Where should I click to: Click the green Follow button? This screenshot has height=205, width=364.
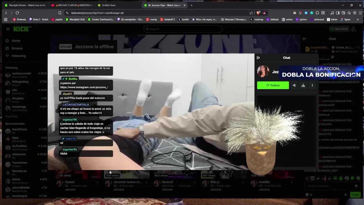pos(273,85)
